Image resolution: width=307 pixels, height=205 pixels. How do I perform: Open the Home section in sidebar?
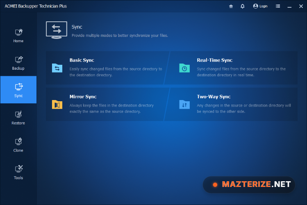(18, 36)
